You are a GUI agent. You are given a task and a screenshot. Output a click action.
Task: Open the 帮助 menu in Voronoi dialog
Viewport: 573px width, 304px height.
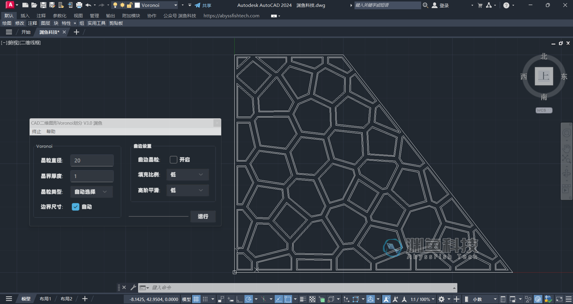pos(51,132)
